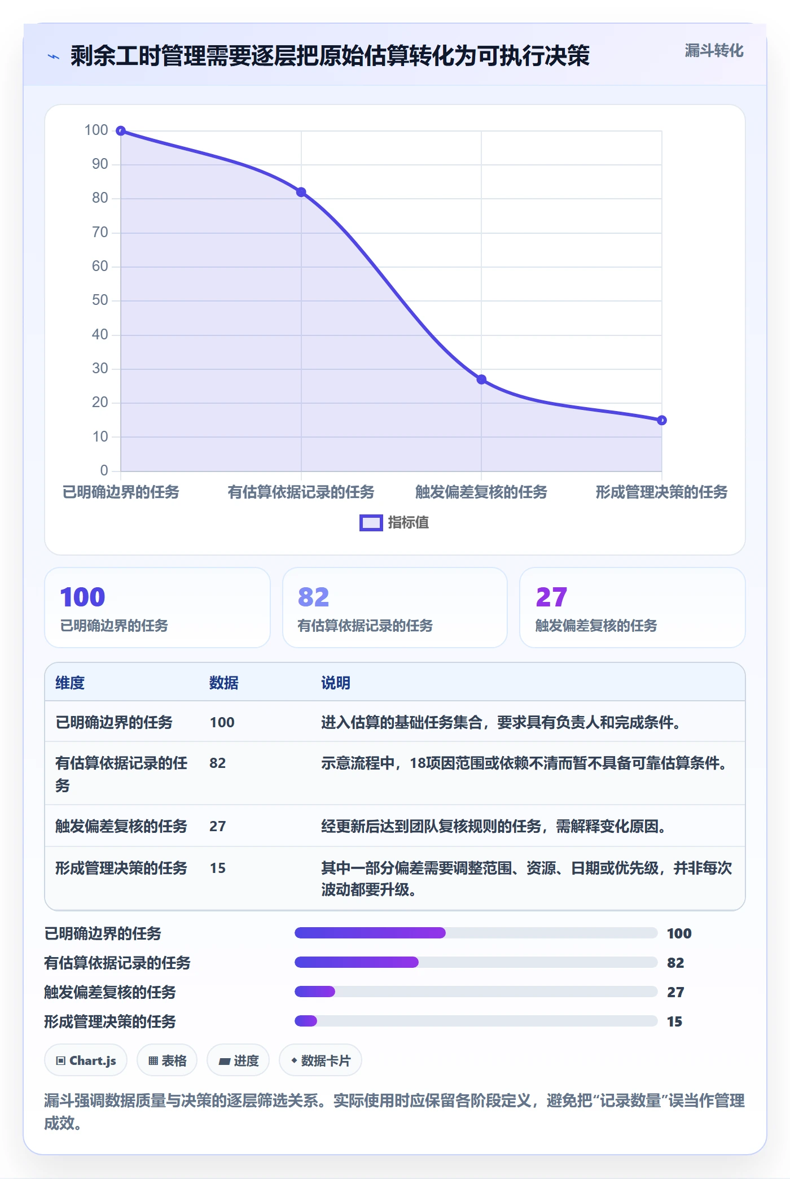The height and width of the screenshot is (1179, 790).
Task: Click the 数据 column header
Action: click(224, 683)
